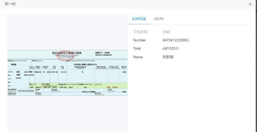Click the SERIAL NUMBER text on receipt
This screenshot has width=257, height=132.
103,55
